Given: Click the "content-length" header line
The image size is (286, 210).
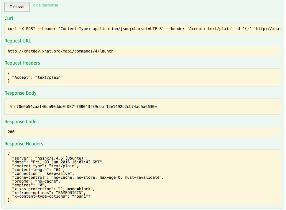Looking at the screenshot, I should [38, 170].
